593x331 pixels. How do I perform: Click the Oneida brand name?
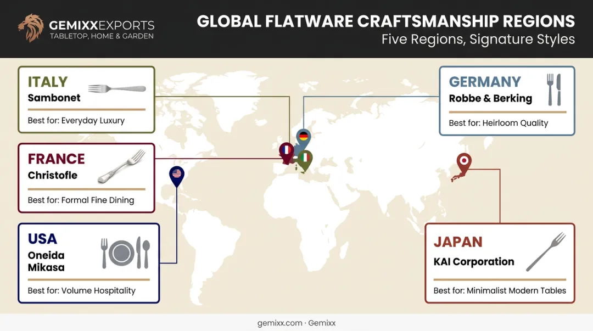coord(46,255)
